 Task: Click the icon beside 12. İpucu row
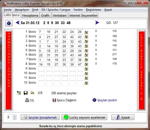[86, 83]
